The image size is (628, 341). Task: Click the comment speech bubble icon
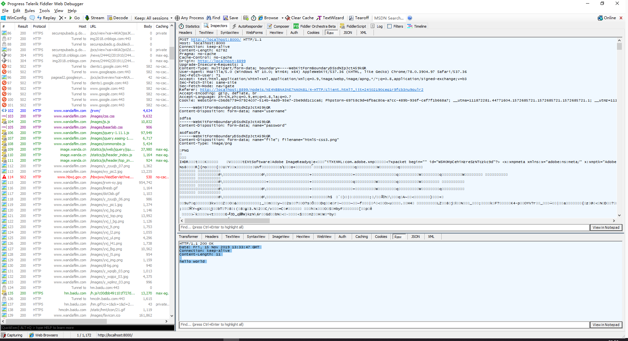click(32, 18)
